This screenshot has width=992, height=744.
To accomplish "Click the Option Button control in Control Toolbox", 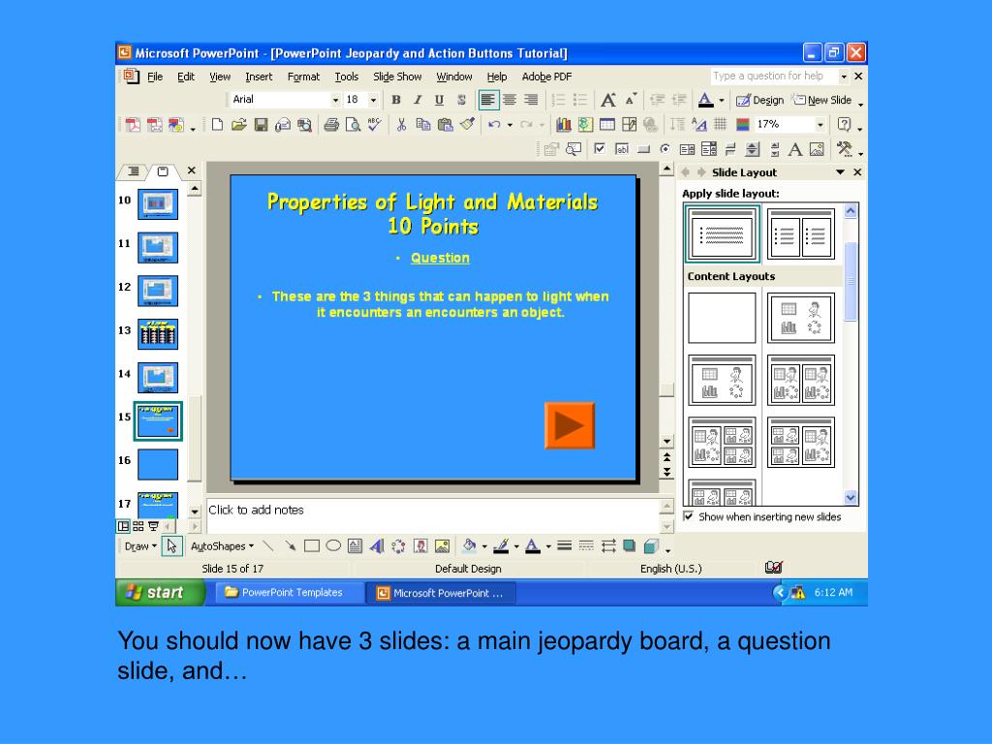I will pos(665,148).
